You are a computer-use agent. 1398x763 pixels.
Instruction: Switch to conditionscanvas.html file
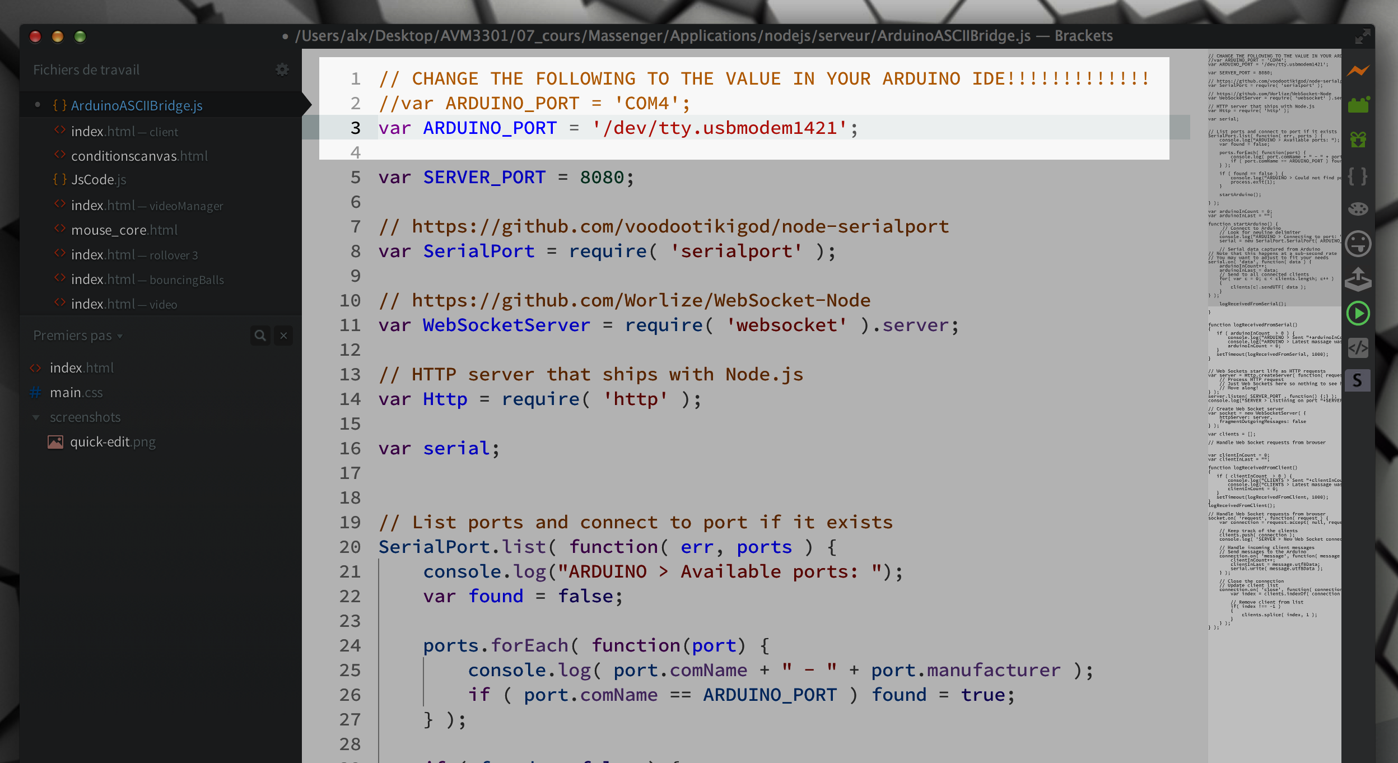tap(139, 156)
